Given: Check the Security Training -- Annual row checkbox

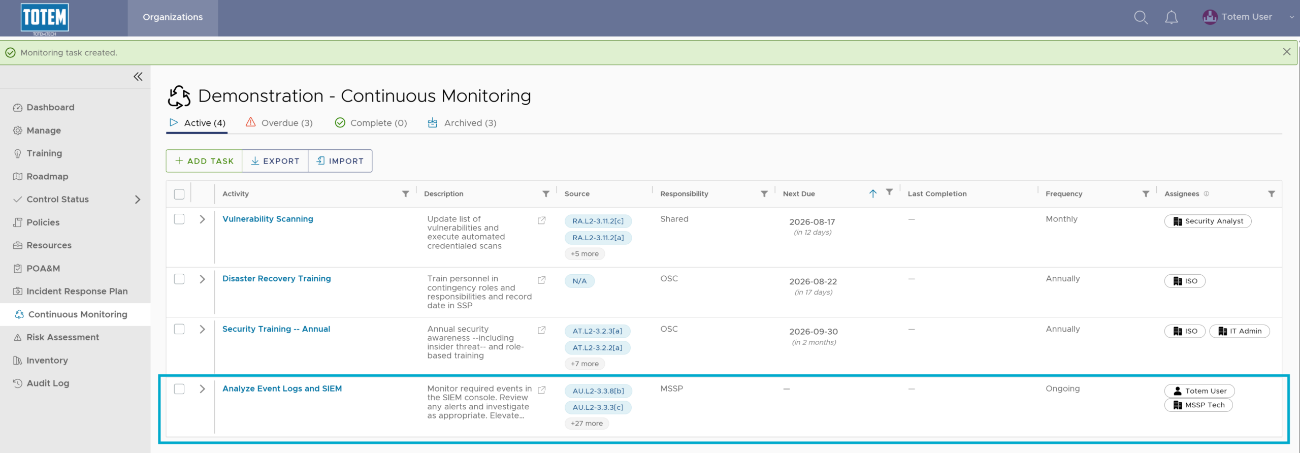Looking at the screenshot, I should [x=179, y=329].
